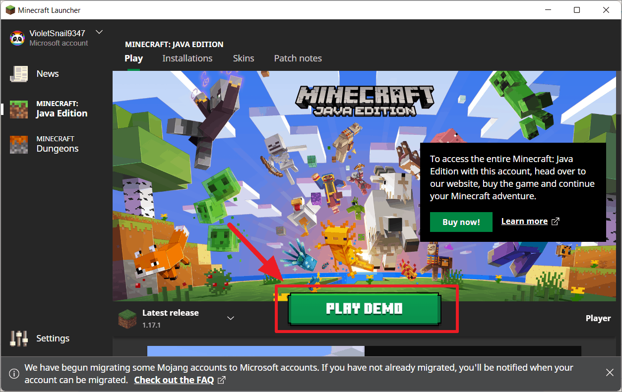Image resolution: width=622 pixels, height=392 pixels.
Task: Click the Latest release grass block icon
Action: pos(127,318)
